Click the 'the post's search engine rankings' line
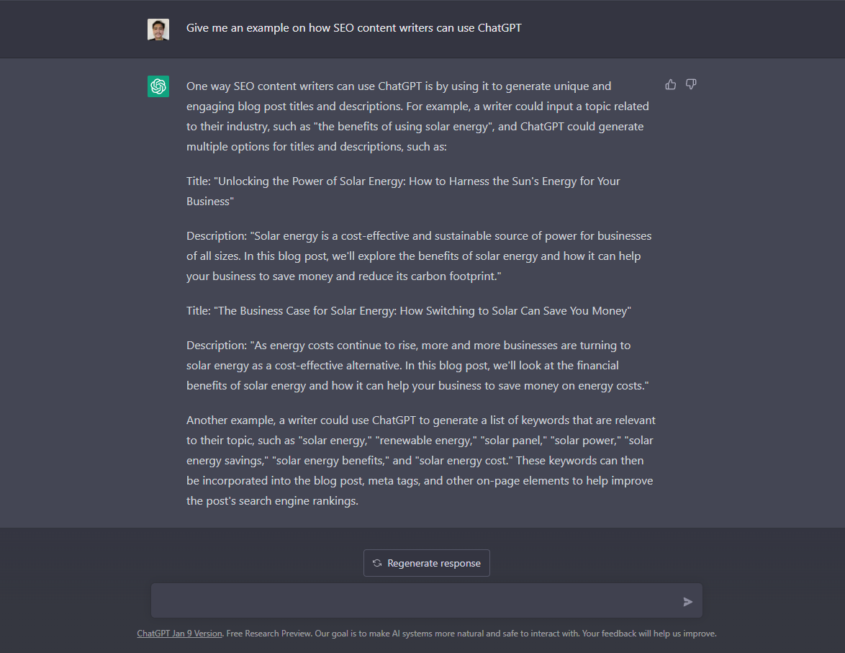Viewport: 845px width, 653px height. (272, 501)
